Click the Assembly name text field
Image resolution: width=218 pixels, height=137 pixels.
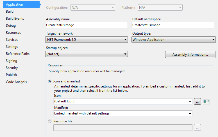point(87,25)
